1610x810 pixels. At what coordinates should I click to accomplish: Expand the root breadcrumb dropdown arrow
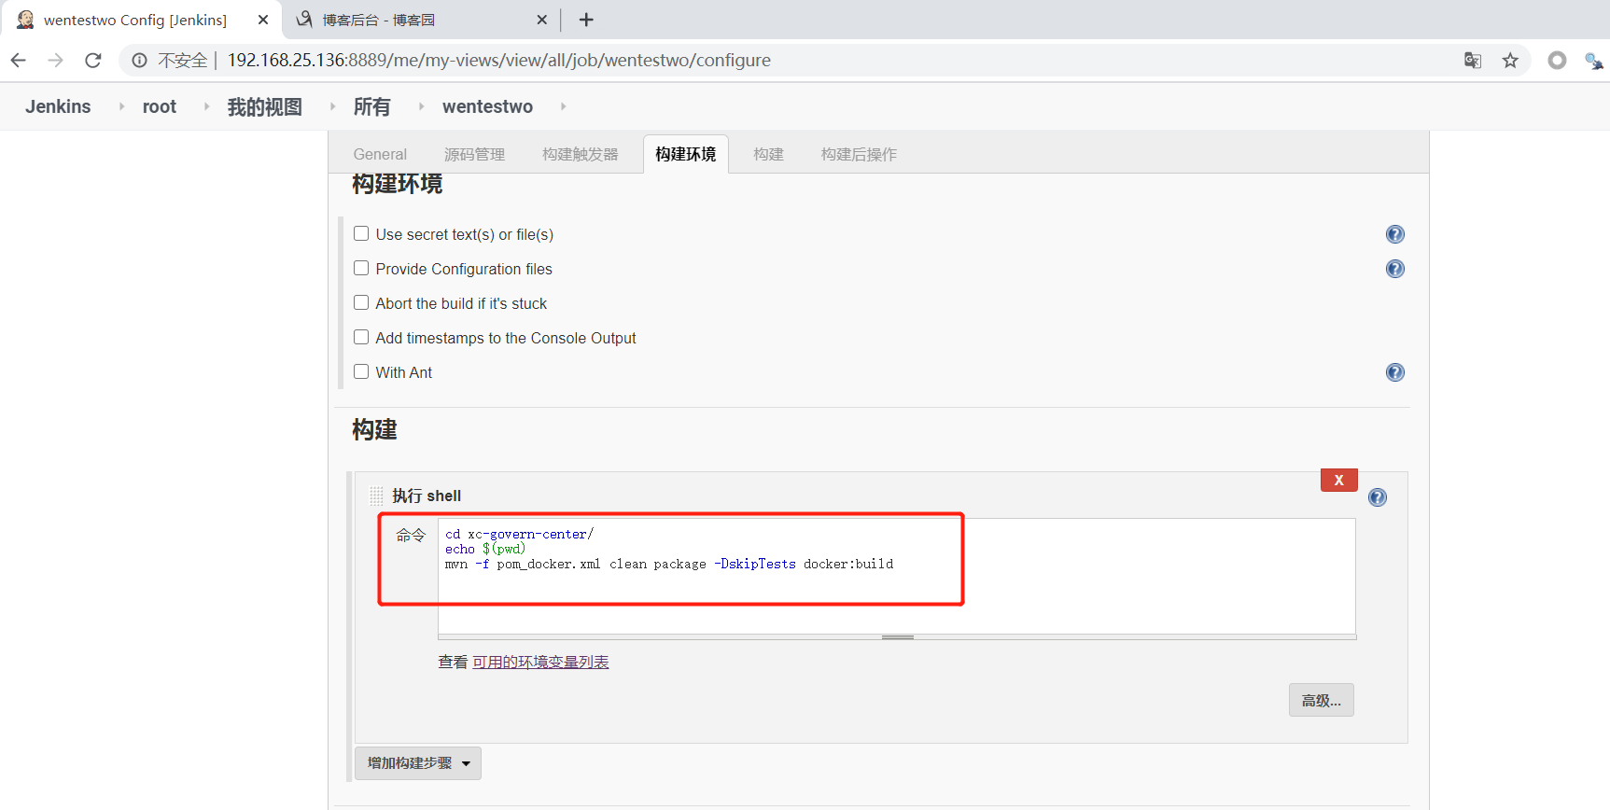click(x=206, y=106)
